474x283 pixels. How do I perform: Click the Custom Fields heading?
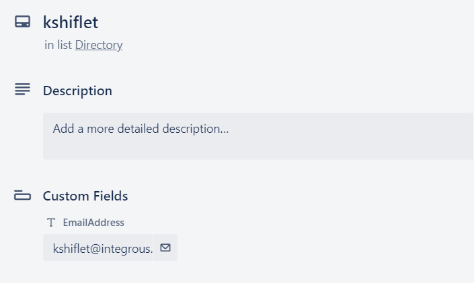pos(85,196)
